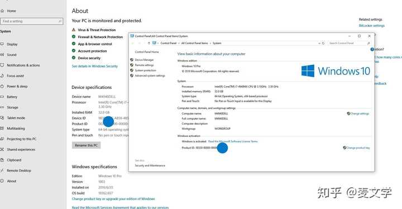Click Control Panel breadcrumb in address bar
This screenshot has height=209, width=402.
coord(169,43)
